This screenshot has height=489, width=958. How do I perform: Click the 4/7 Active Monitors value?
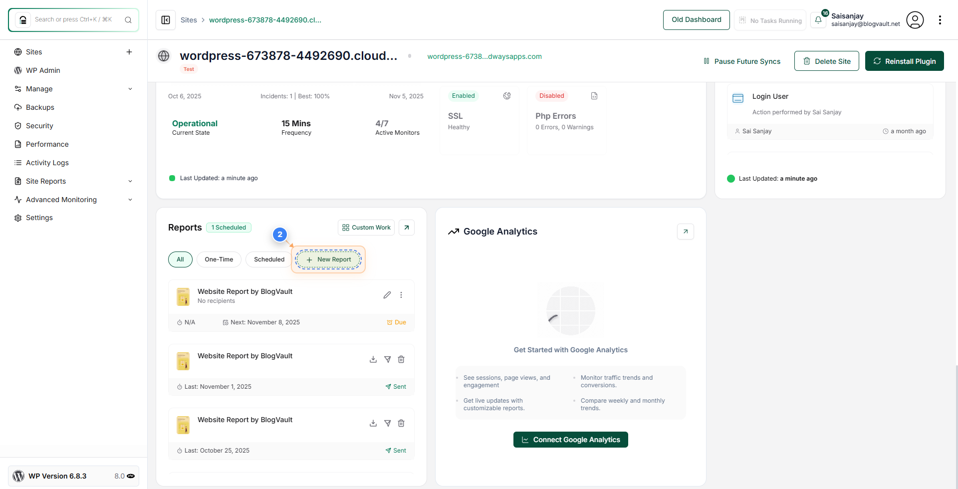point(382,123)
